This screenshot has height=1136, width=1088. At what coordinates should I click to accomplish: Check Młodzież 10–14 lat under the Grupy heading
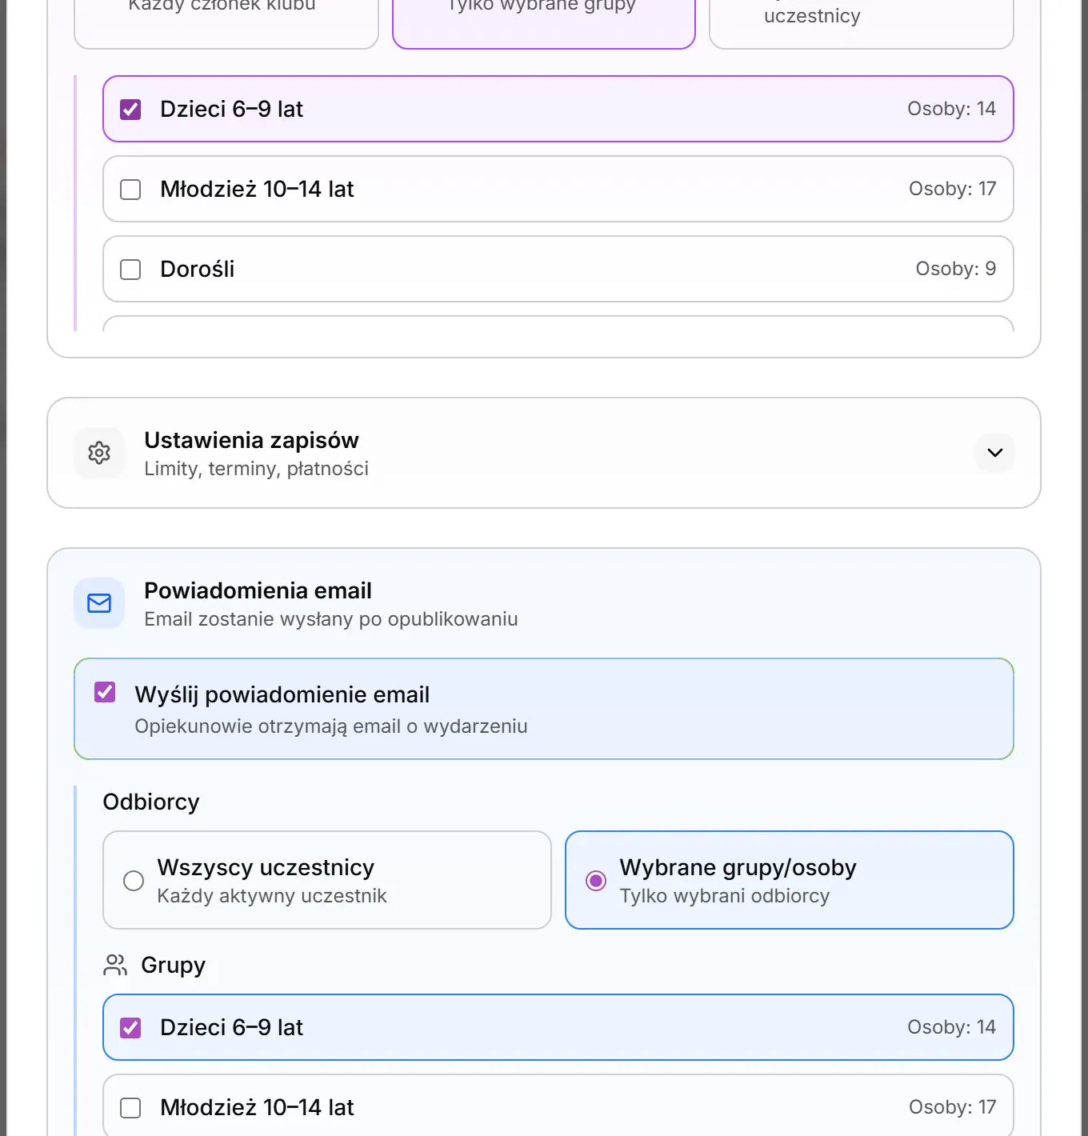click(x=130, y=1107)
